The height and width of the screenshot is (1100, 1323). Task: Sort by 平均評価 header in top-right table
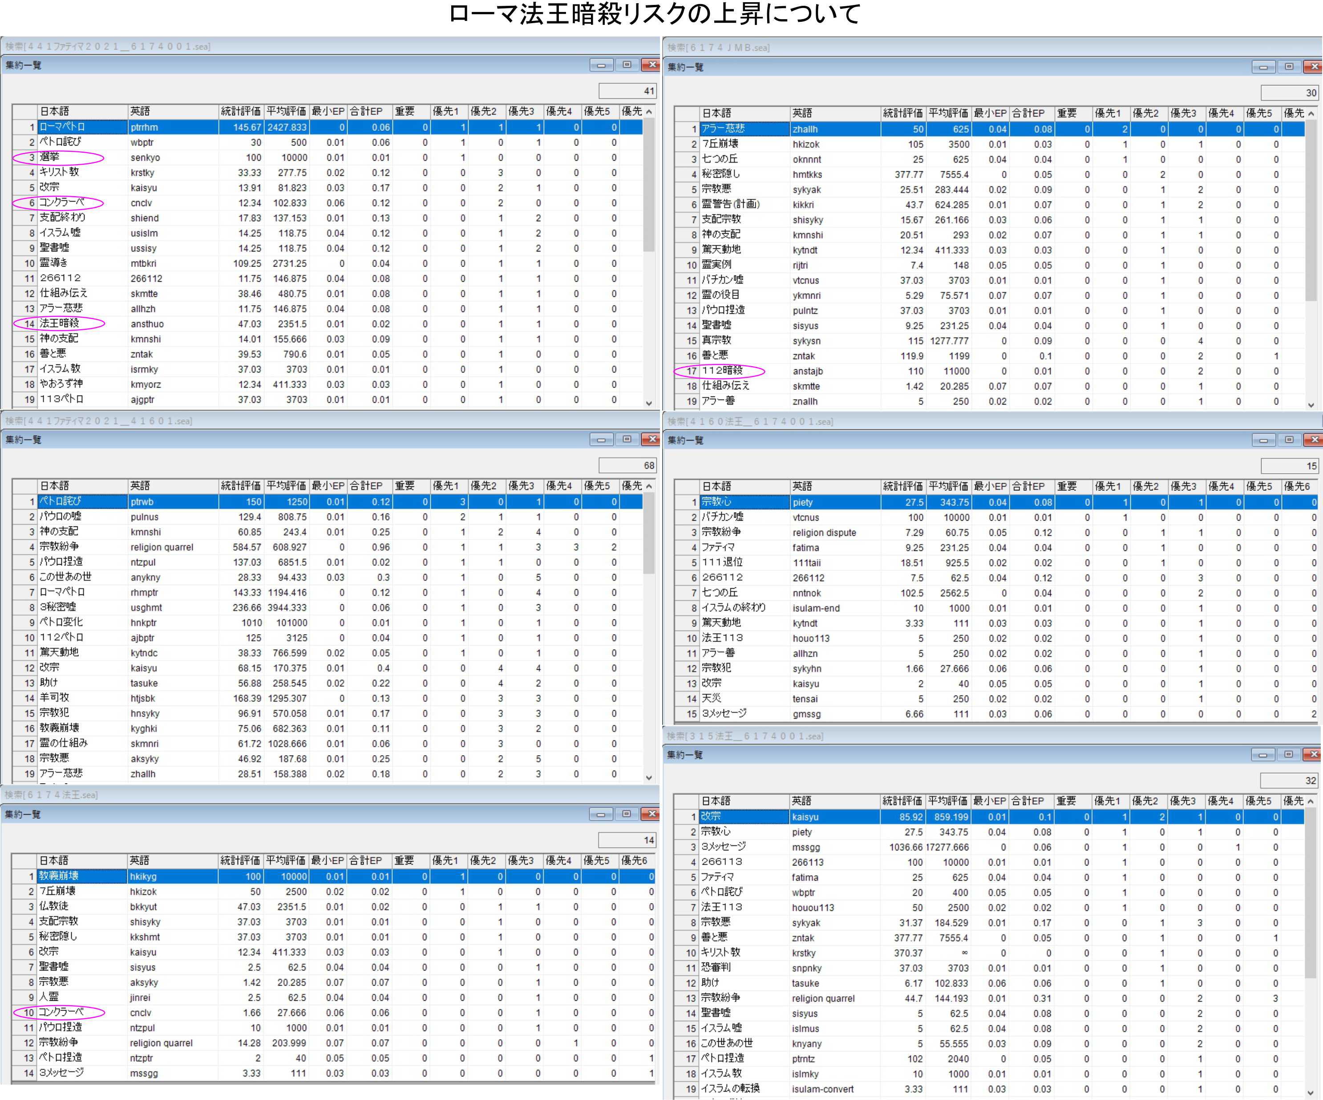pyautogui.click(x=948, y=113)
